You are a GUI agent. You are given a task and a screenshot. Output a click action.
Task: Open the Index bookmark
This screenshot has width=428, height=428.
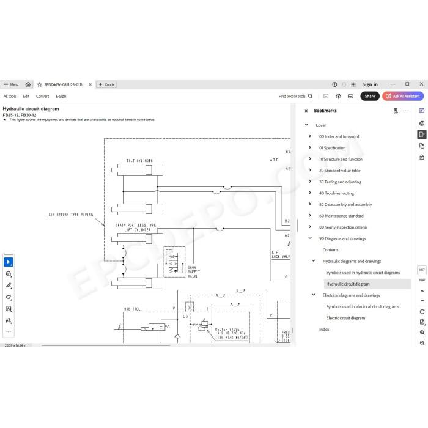click(x=324, y=329)
